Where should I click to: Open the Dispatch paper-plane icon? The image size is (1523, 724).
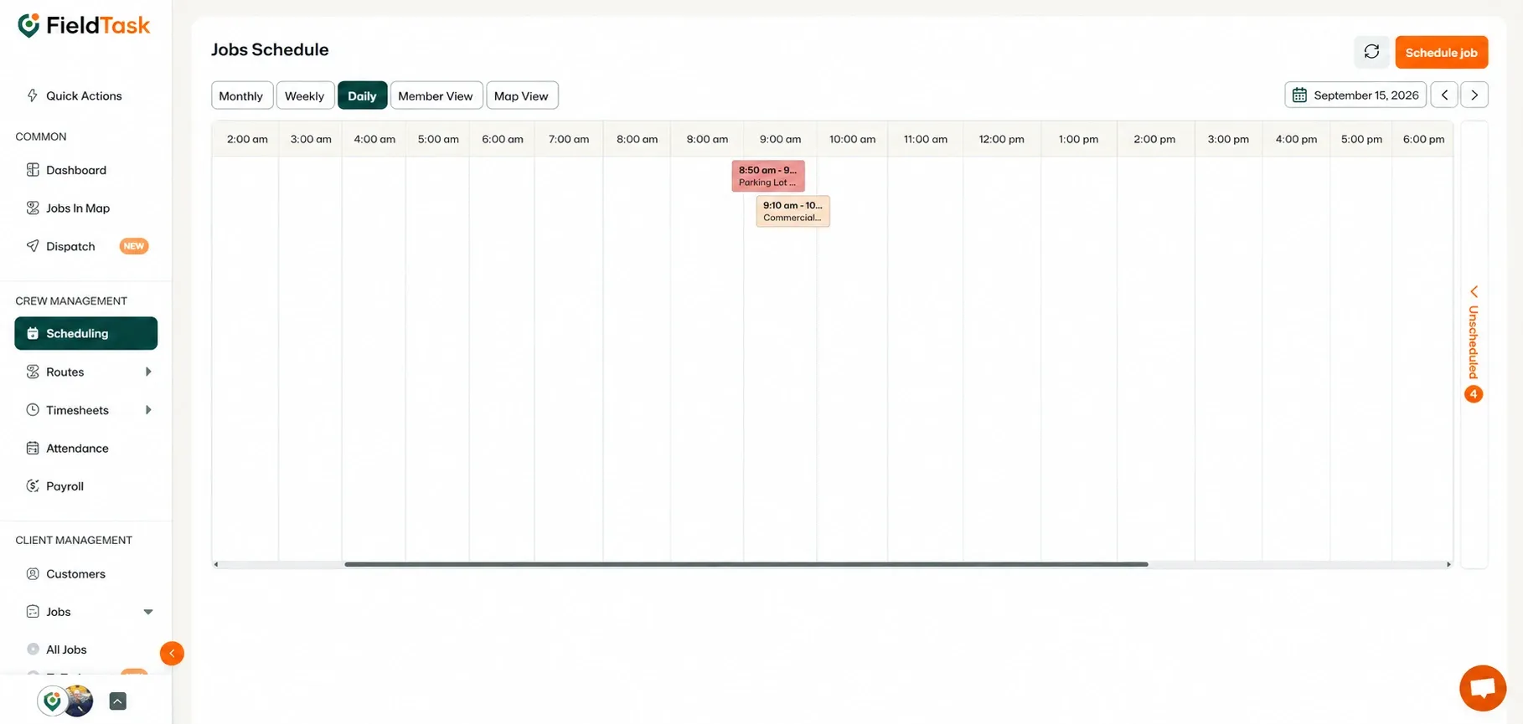33,246
